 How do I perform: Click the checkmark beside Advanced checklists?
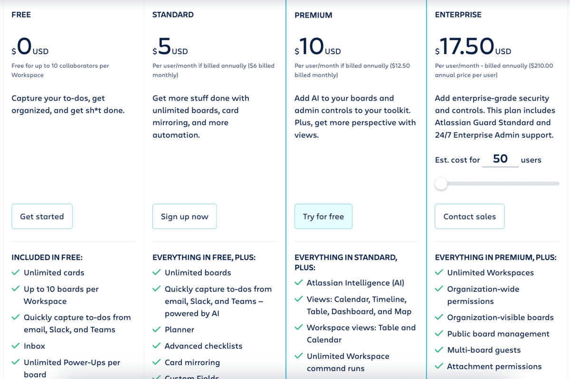[157, 346]
